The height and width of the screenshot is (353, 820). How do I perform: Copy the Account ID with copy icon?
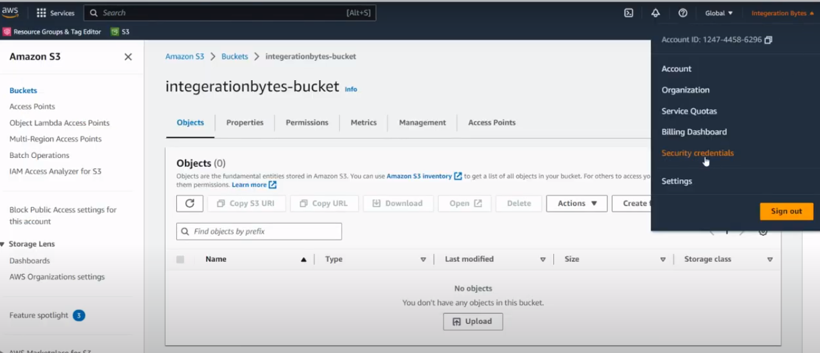coord(768,40)
